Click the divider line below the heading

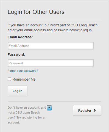(x=54, y=20)
